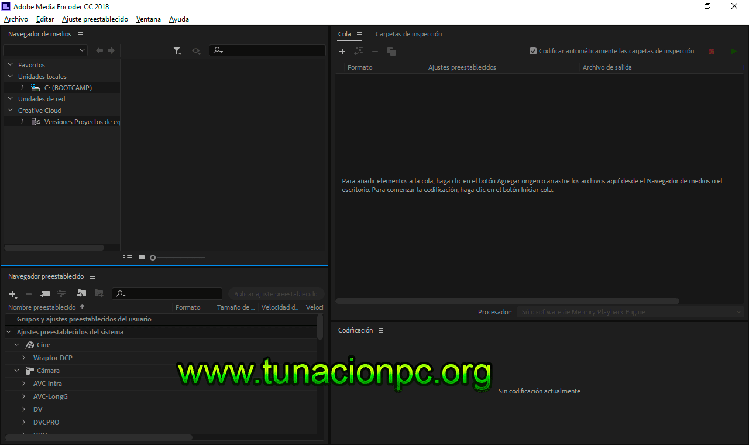This screenshot has width=749, height=445.
Task: Collapse the Favoritos tree section
Action: (11, 65)
